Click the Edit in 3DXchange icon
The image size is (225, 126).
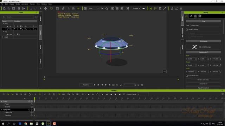(x=194, y=47)
